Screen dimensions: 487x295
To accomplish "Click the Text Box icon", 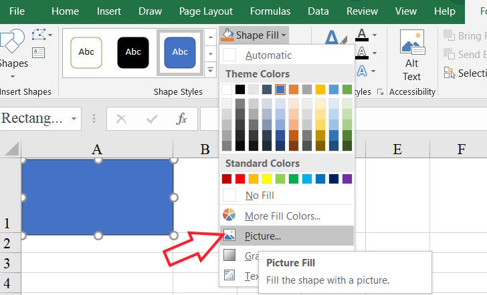I will (x=39, y=52).
